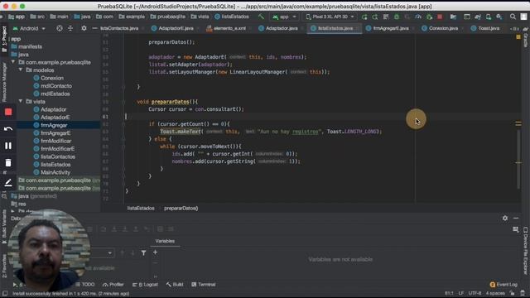Image resolution: width=530 pixels, height=298 pixels.
Task: Select mdlEstados in project tree
Action: point(55,94)
